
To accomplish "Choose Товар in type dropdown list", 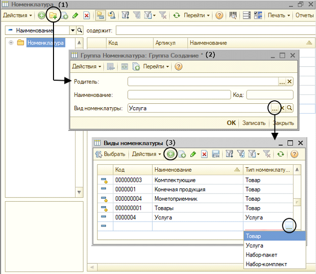I will tap(274, 236).
